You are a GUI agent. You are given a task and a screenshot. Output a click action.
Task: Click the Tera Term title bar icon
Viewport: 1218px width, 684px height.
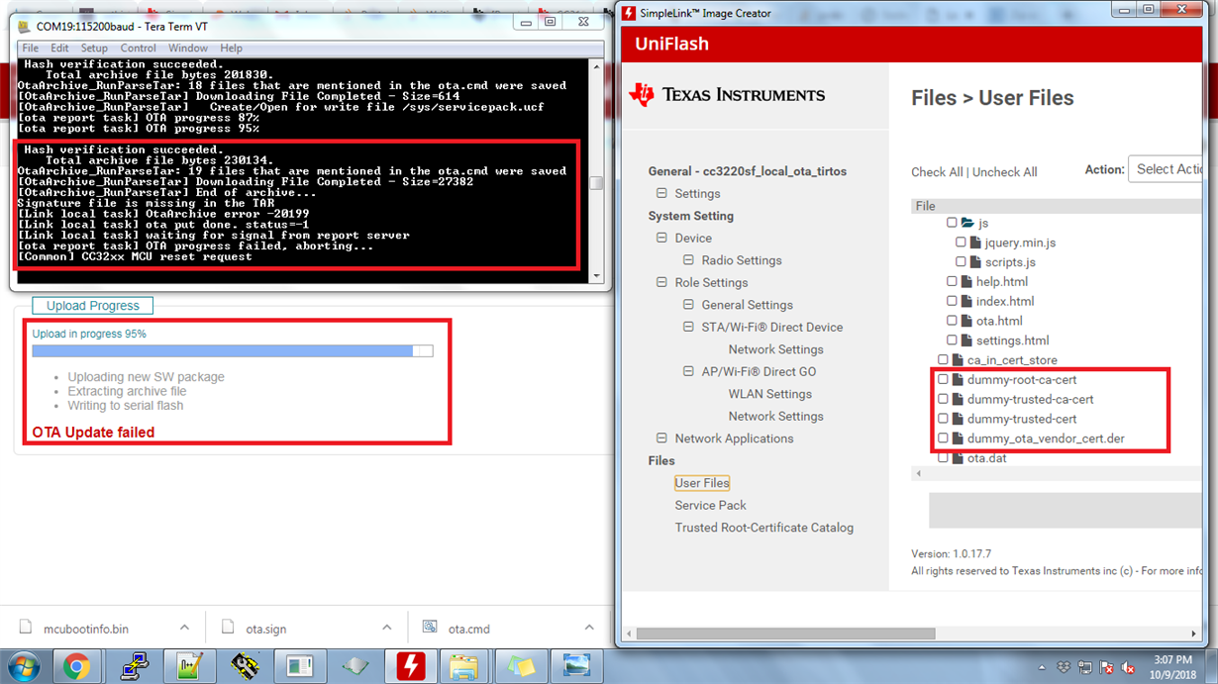click(x=24, y=26)
